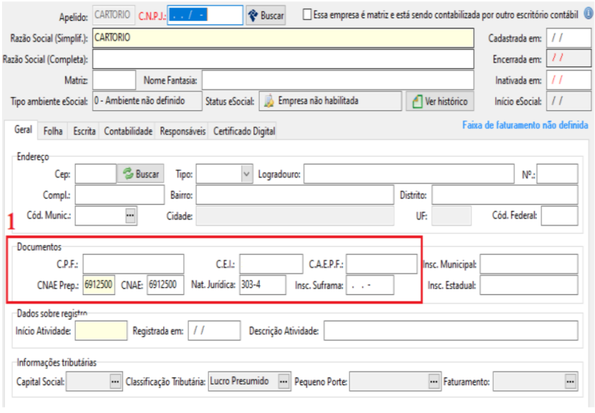Switch to the Contabilidade tab
Screen dimensions: 595x413
pyautogui.click(x=128, y=131)
